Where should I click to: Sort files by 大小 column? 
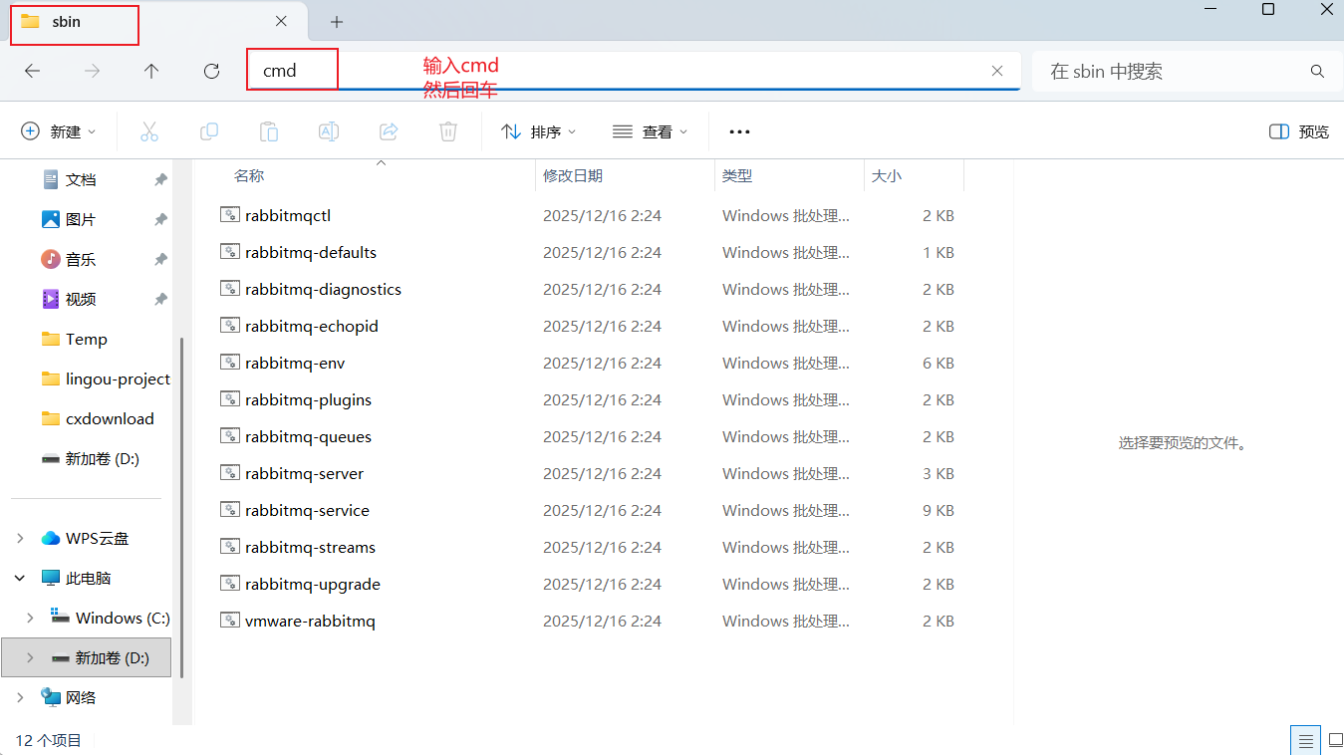887,175
